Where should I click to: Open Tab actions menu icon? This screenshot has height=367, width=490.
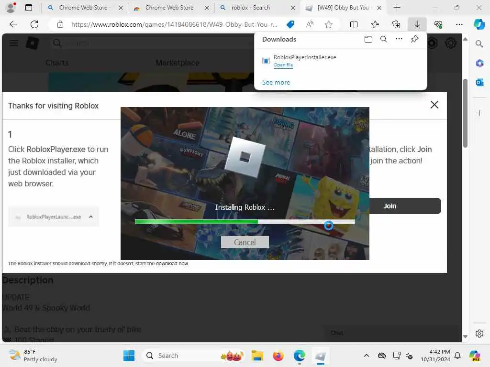pos(28,8)
